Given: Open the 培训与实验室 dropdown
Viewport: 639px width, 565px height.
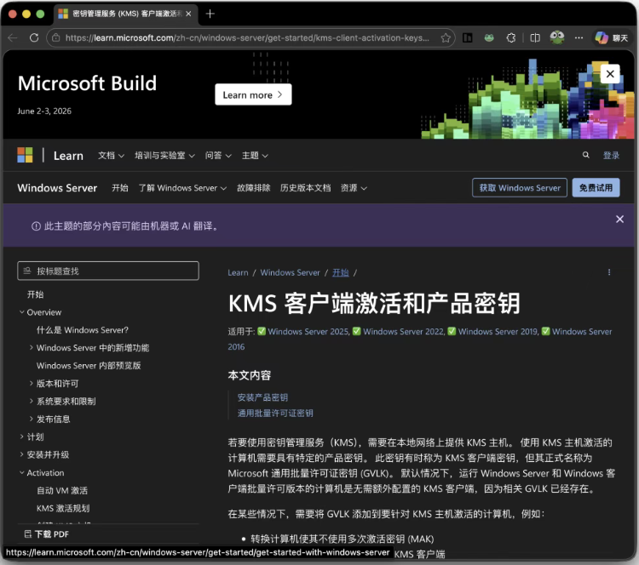Looking at the screenshot, I should point(164,156).
